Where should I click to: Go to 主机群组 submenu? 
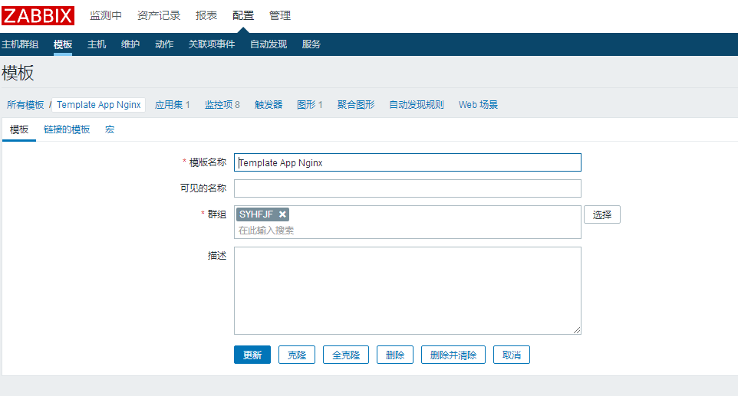pos(20,44)
